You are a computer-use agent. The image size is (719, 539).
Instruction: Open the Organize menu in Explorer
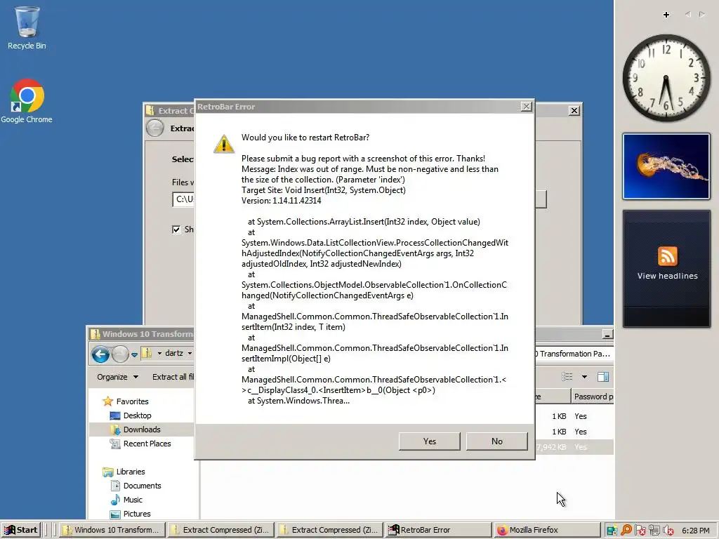tap(117, 377)
